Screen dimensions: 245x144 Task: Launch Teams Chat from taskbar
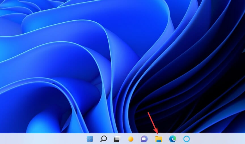144,139
